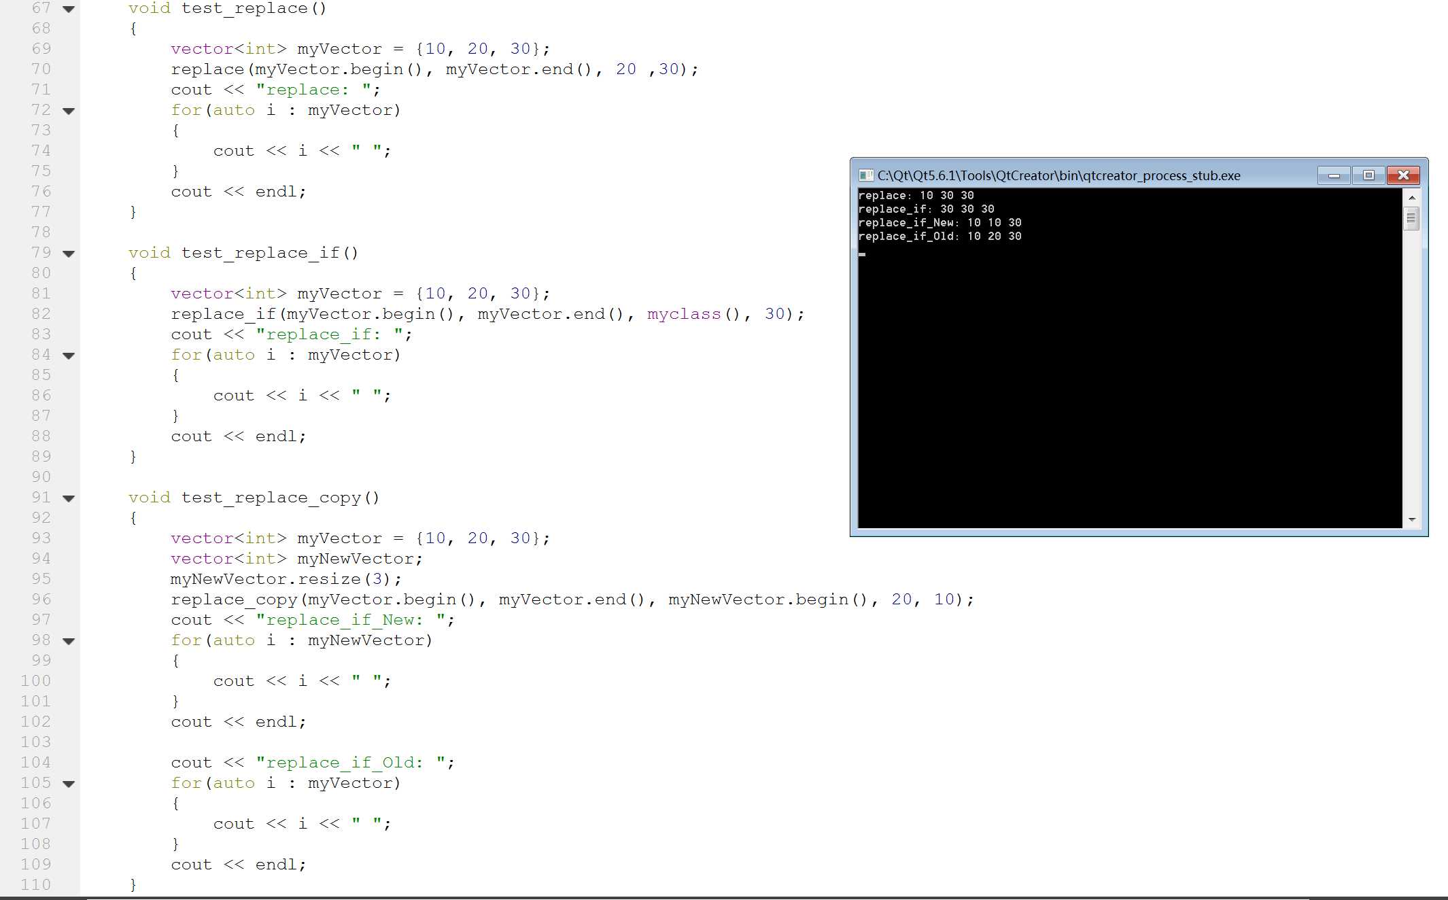This screenshot has height=900, width=1448.
Task: Click 'vector<int> myNewVector;' on line 94
Action: coord(296,559)
